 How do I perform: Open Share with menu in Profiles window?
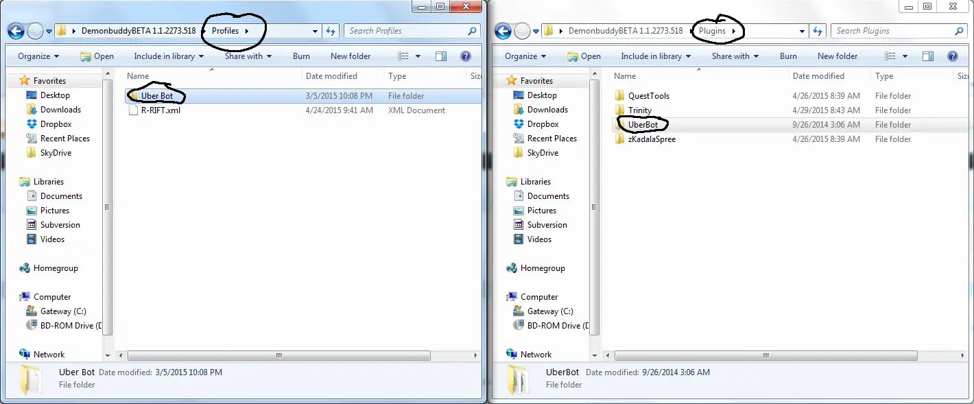(248, 56)
